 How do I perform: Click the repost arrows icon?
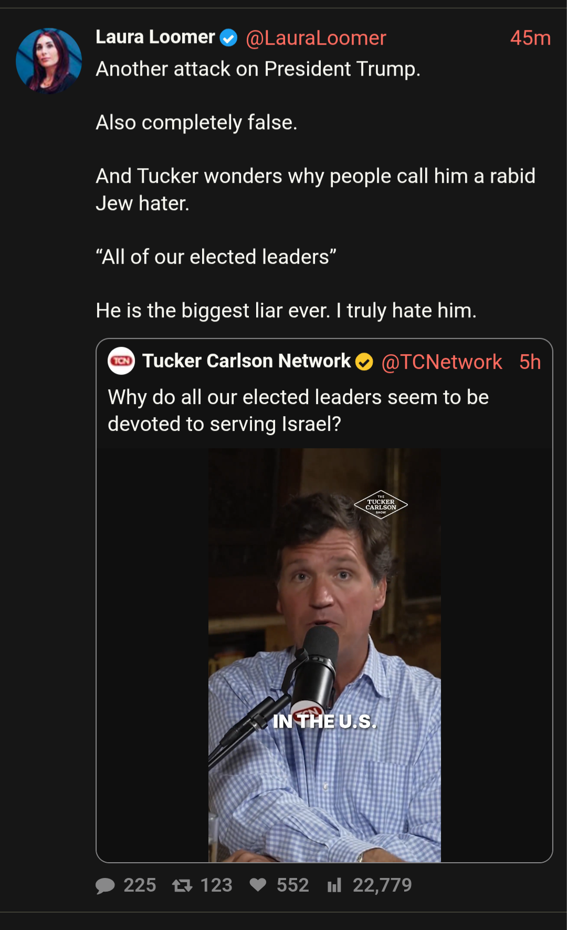click(x=182, y=886)
